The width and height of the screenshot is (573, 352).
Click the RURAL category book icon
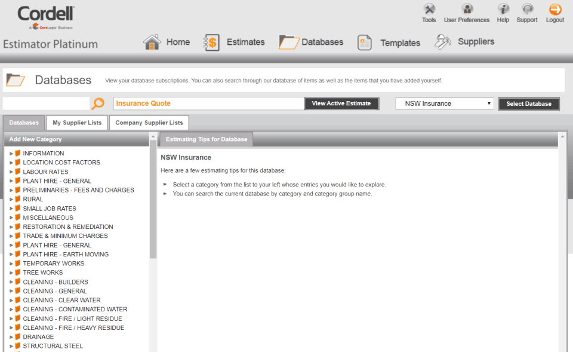(17, 198)
